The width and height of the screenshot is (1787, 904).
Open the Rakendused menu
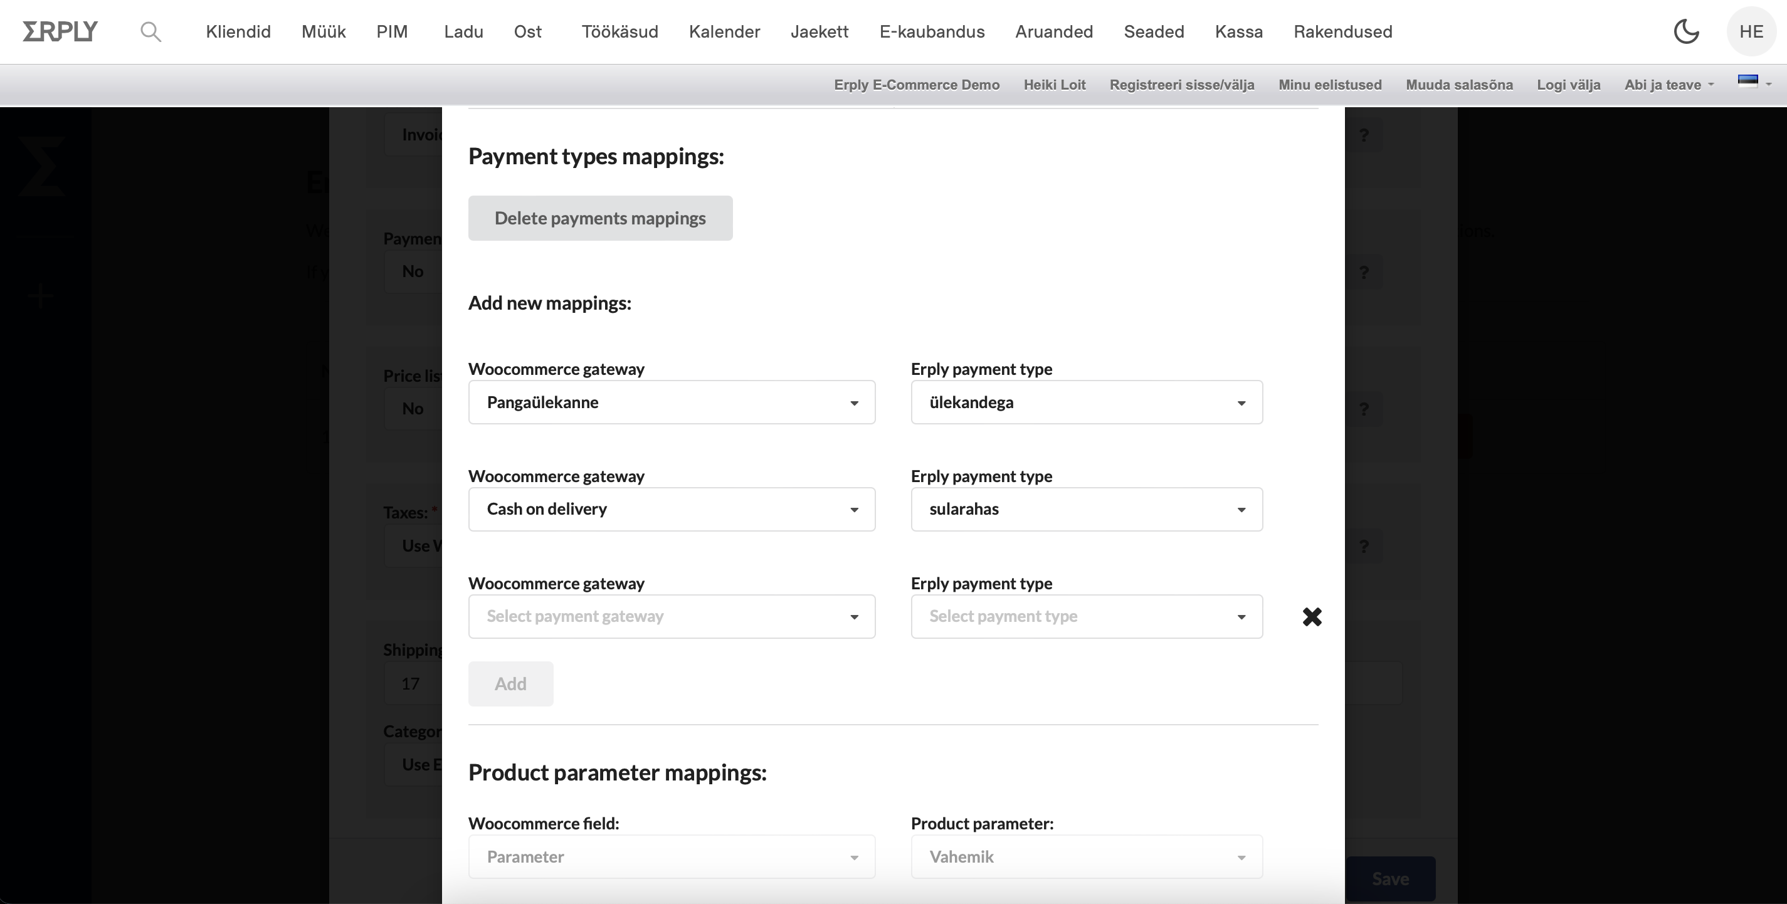click(1342, 32)
